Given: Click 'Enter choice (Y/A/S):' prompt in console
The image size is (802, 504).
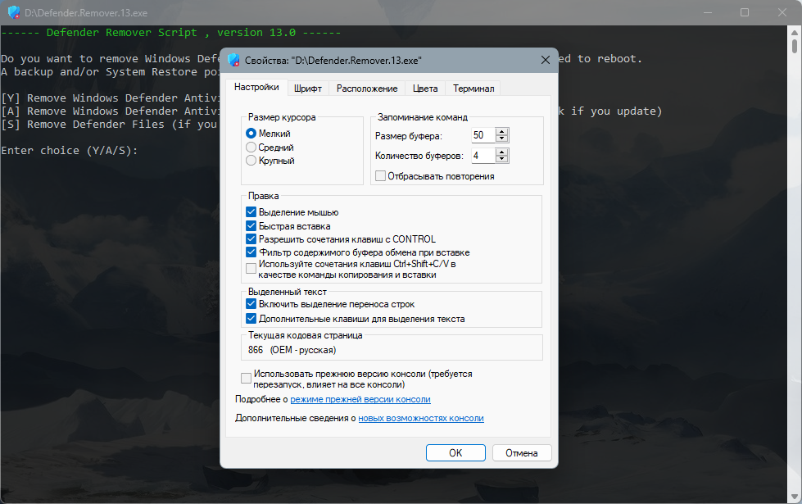Looking at the screenshot, I should coord(70,151).
